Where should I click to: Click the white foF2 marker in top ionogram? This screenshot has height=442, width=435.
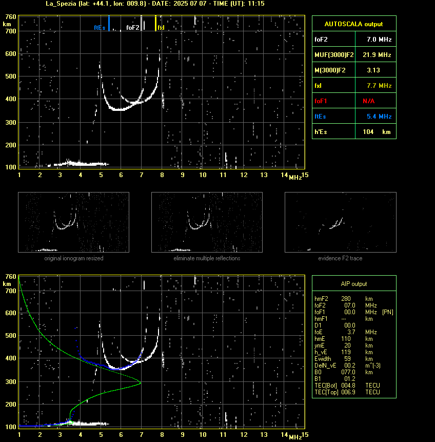142,24
